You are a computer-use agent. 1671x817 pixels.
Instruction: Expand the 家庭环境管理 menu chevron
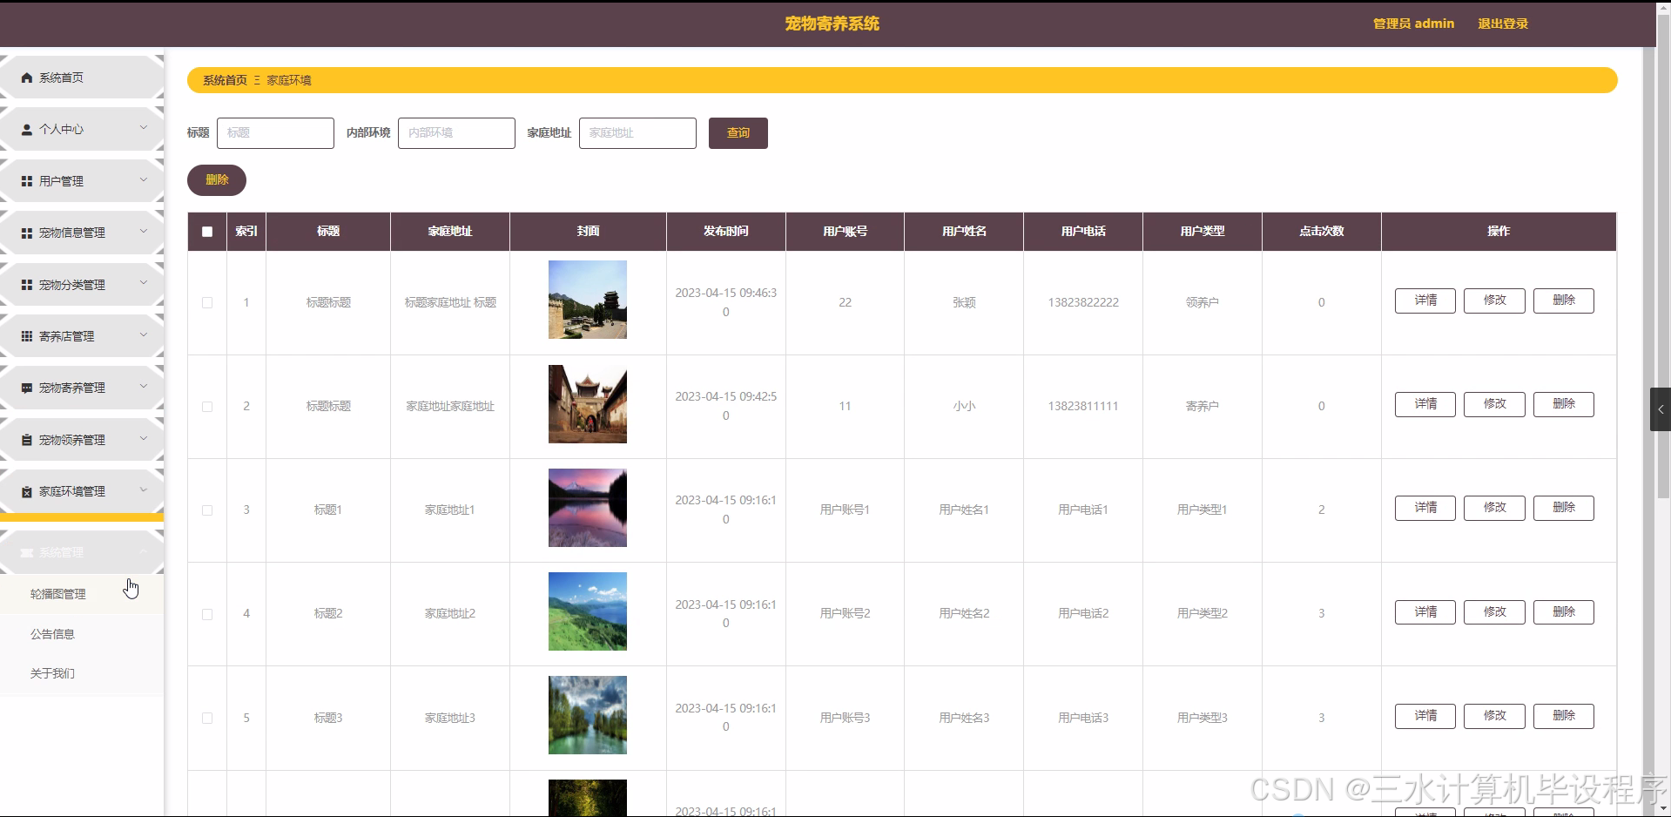pos(144,490)
